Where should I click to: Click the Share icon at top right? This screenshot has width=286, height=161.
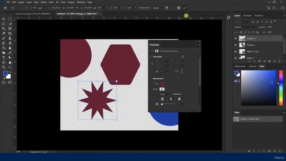282,8
